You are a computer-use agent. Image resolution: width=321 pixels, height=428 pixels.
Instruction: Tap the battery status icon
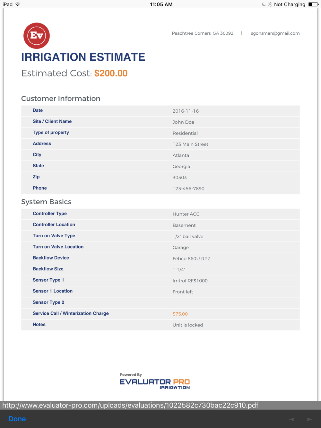pos(313,4)
